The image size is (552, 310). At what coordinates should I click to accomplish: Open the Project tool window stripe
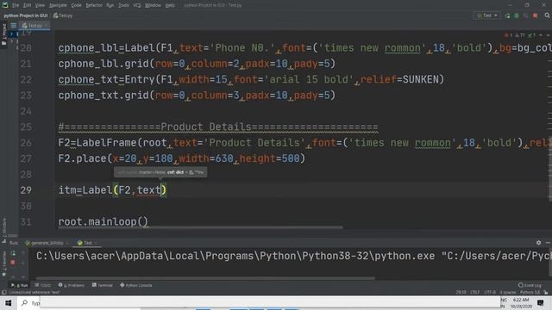tap(4, 34)
